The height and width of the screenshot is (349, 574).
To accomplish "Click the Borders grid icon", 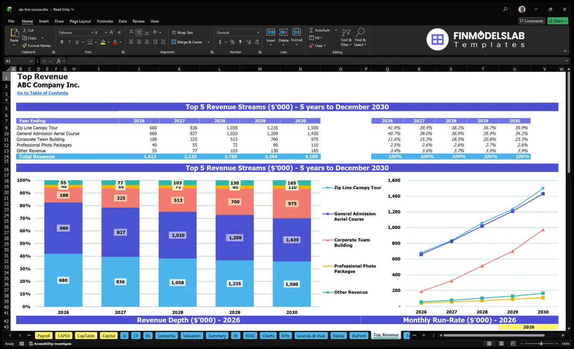I will coord(89,42).
